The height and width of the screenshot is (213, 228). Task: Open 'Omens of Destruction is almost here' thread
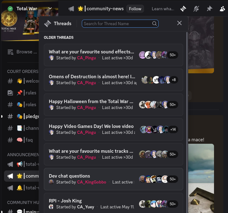(114, 80)
